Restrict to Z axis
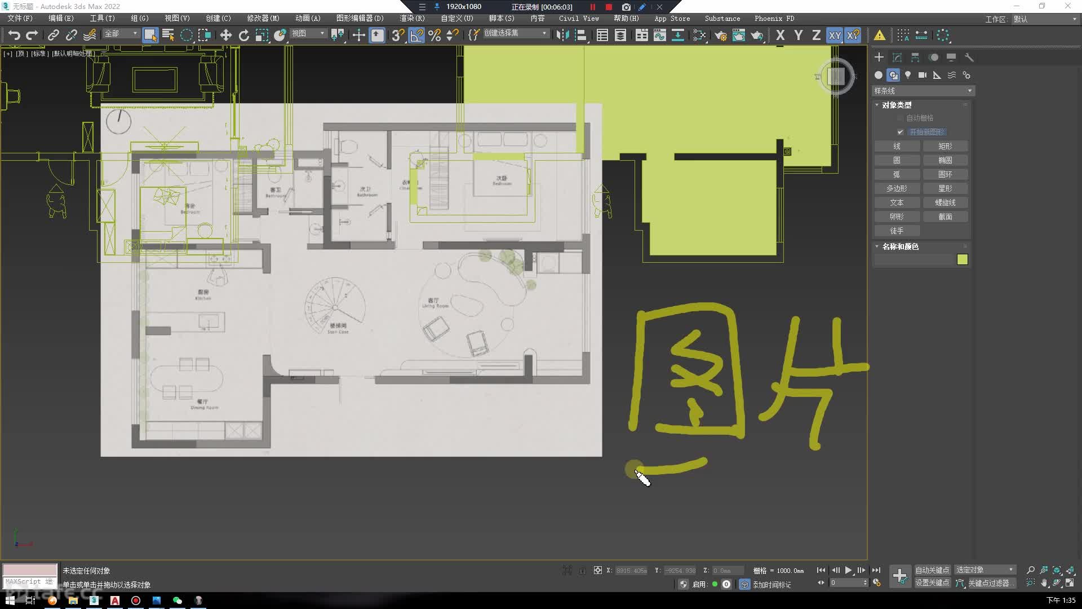 point(817,35)
